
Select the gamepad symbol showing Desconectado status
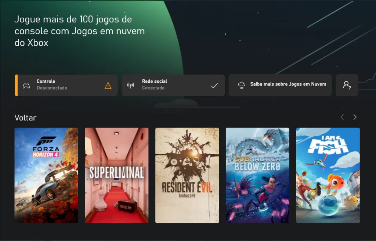pos(26,85)
